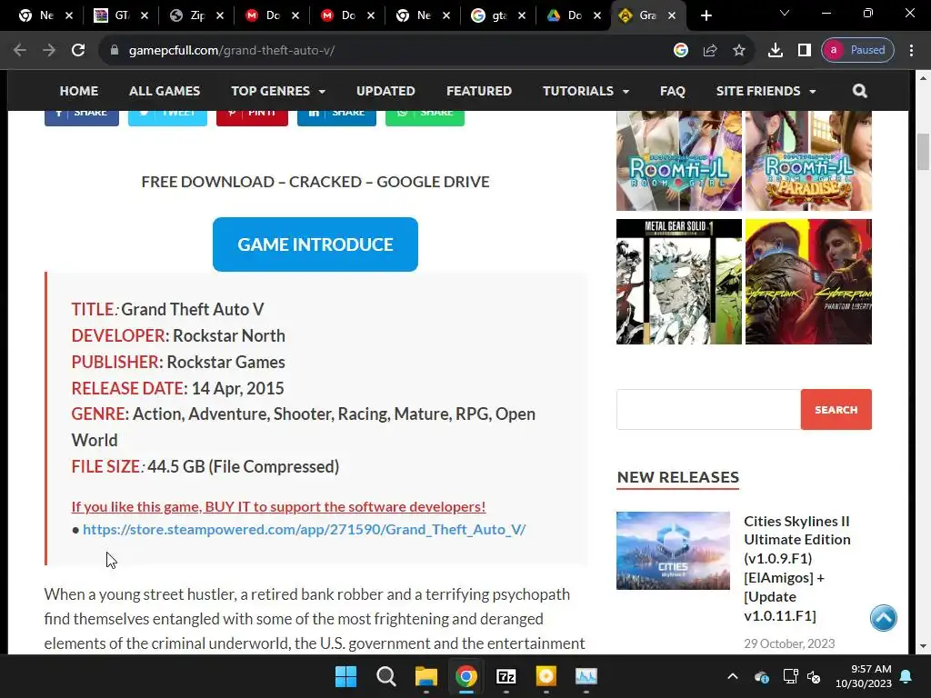Open the notification bell icon
Image resolution: width=931 pixels, height=698 pixels.
pyautogui.click(x=906, y=676)
